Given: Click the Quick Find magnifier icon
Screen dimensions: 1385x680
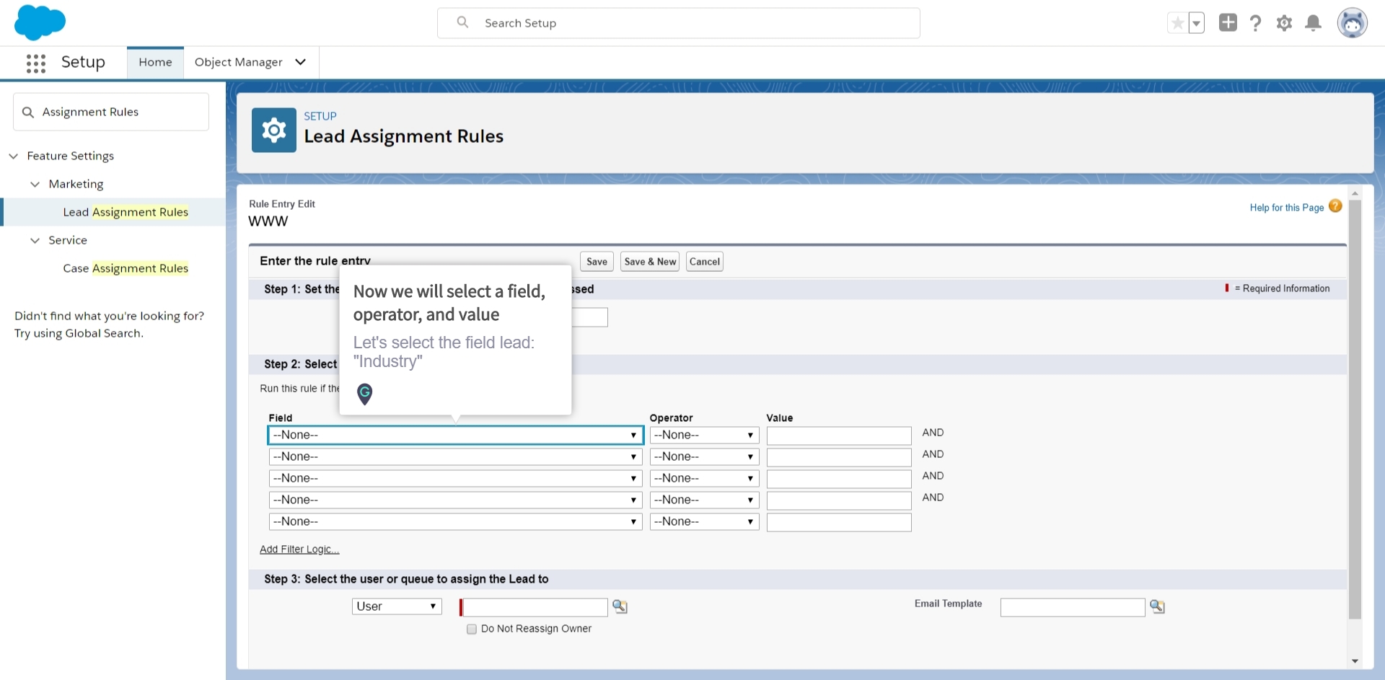Looking at the screenshot, I should click(28, 112).
